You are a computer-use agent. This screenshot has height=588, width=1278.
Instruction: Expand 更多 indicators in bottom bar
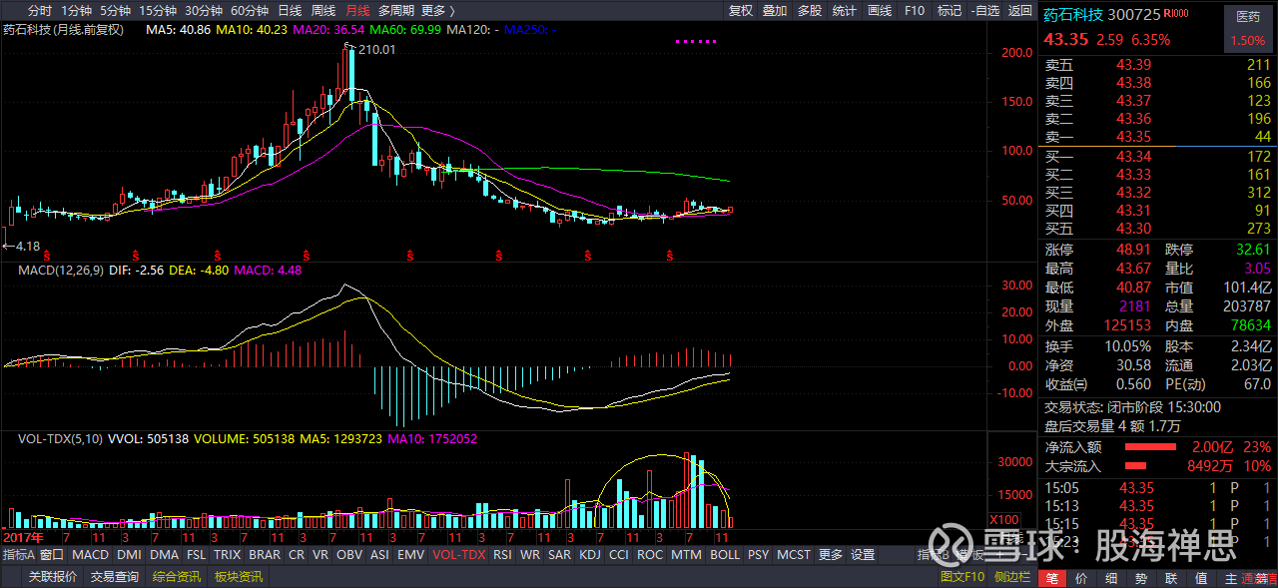pyautogui.click(x=831, y=555)
